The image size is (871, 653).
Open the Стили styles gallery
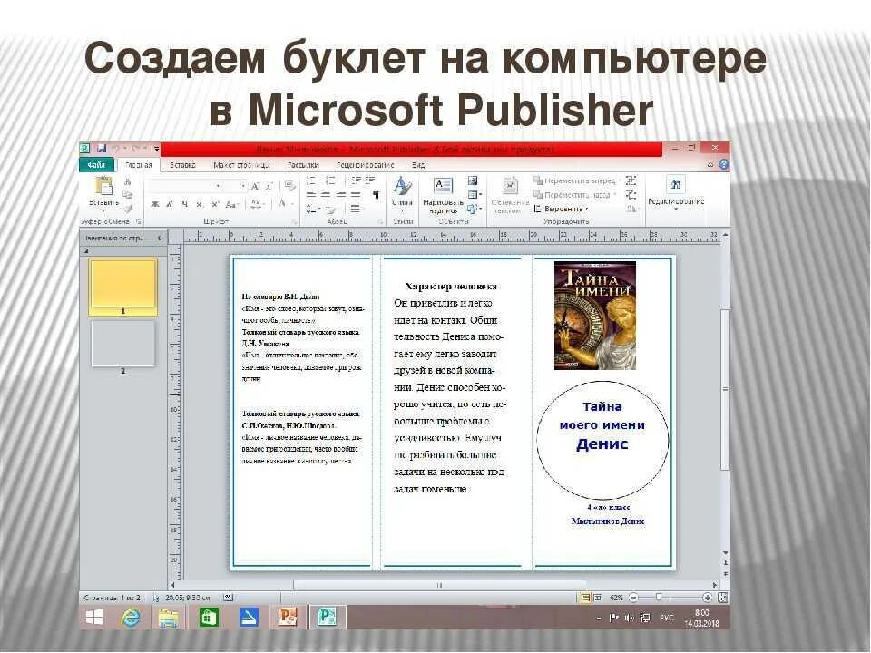pos(402,192)
